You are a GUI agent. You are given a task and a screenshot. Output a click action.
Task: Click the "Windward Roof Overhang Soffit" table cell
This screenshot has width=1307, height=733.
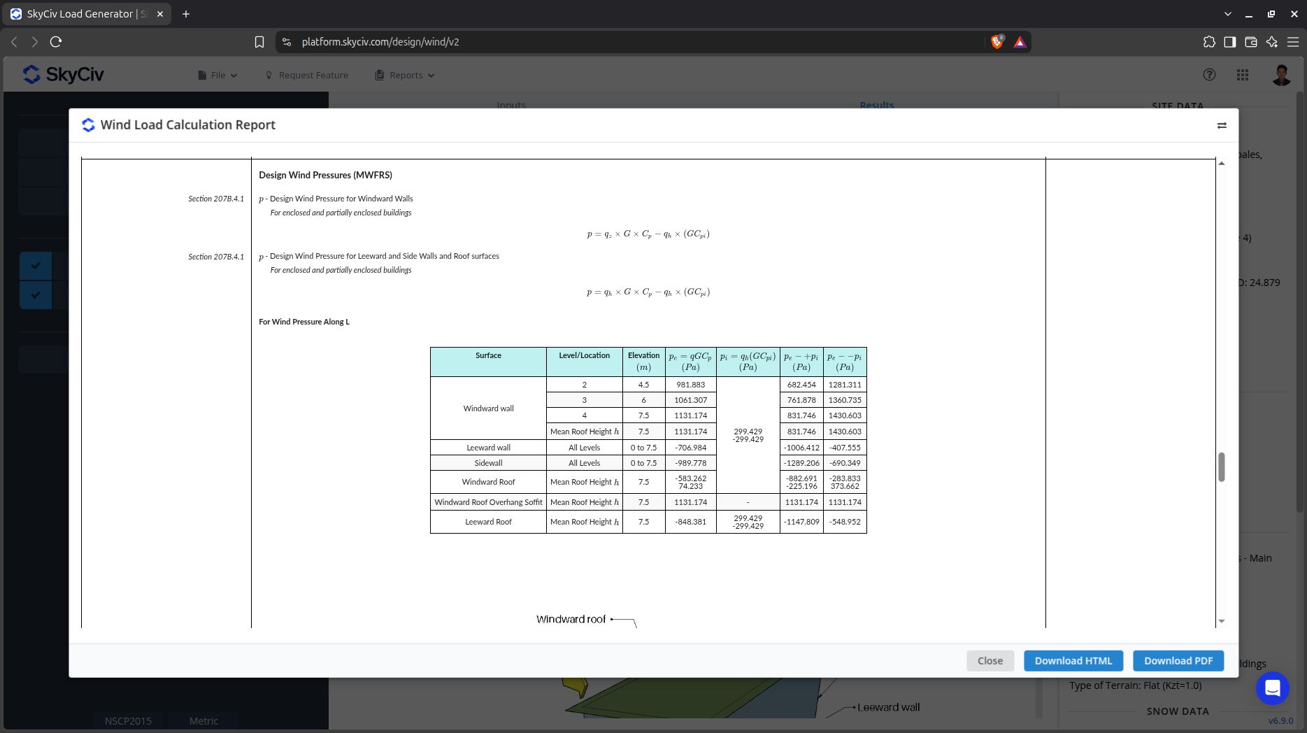click(x=488, y=502)
